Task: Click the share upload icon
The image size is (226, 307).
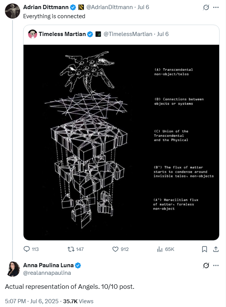Action: tap(216, 249)
